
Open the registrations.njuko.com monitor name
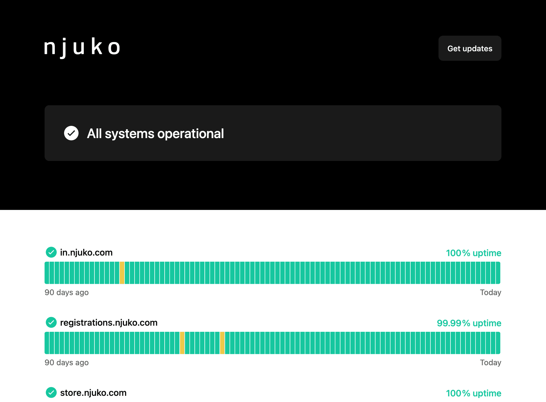pyautogui.click(x=109, y=322)
